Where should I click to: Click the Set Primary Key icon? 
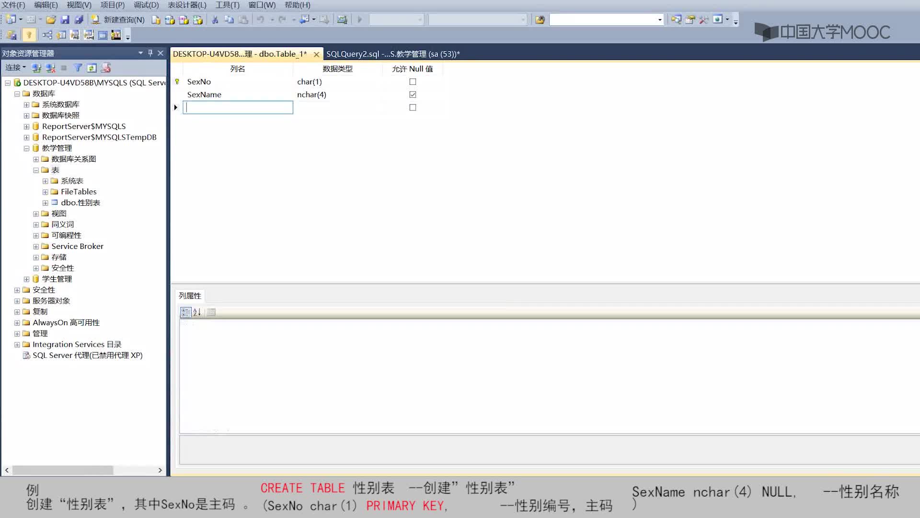click(x=29, y=35)
